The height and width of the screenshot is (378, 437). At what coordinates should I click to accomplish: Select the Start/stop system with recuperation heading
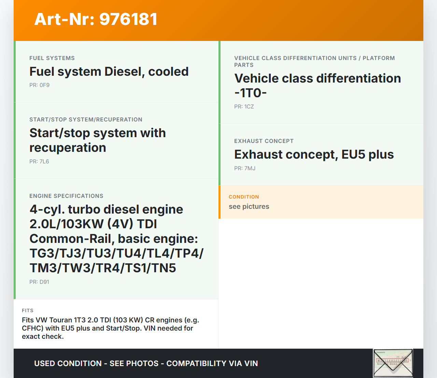[x=97, y=140]
